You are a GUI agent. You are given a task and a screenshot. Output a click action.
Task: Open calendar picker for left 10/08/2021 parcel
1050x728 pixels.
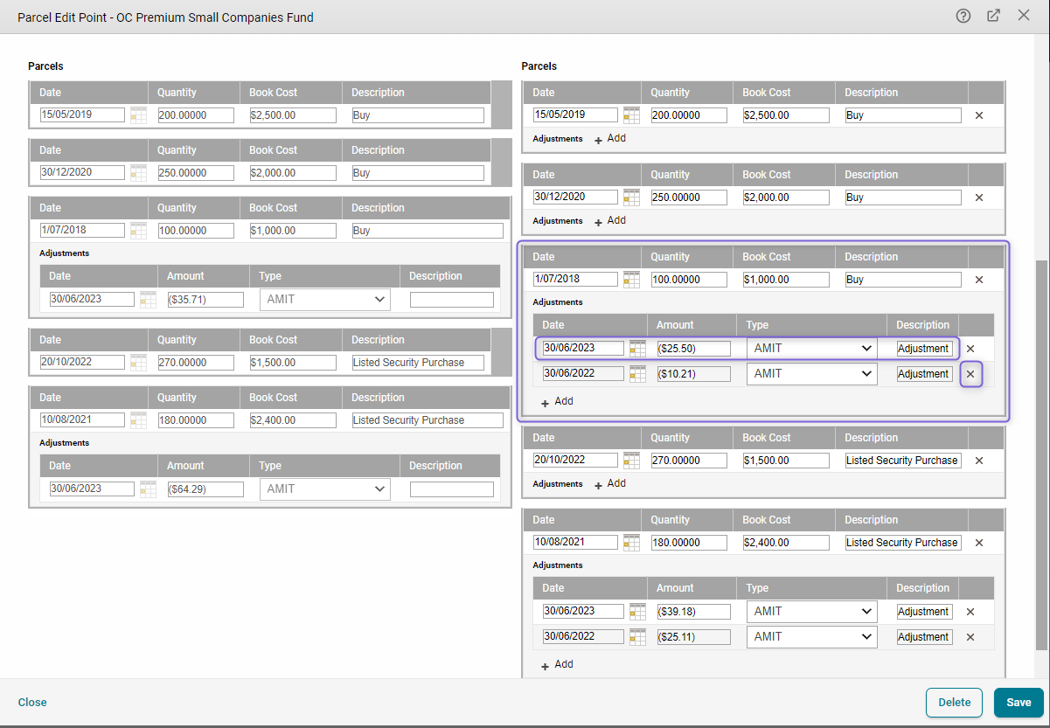(x=138, y=420)
